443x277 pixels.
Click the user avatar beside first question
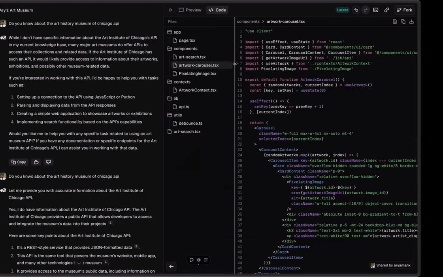point(3,23)
